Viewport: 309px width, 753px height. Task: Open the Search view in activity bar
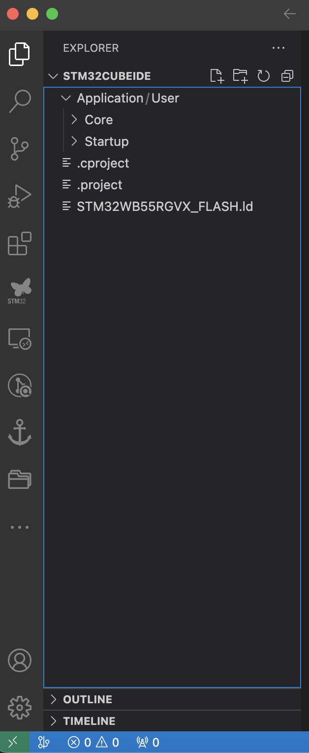click(20, 101)
